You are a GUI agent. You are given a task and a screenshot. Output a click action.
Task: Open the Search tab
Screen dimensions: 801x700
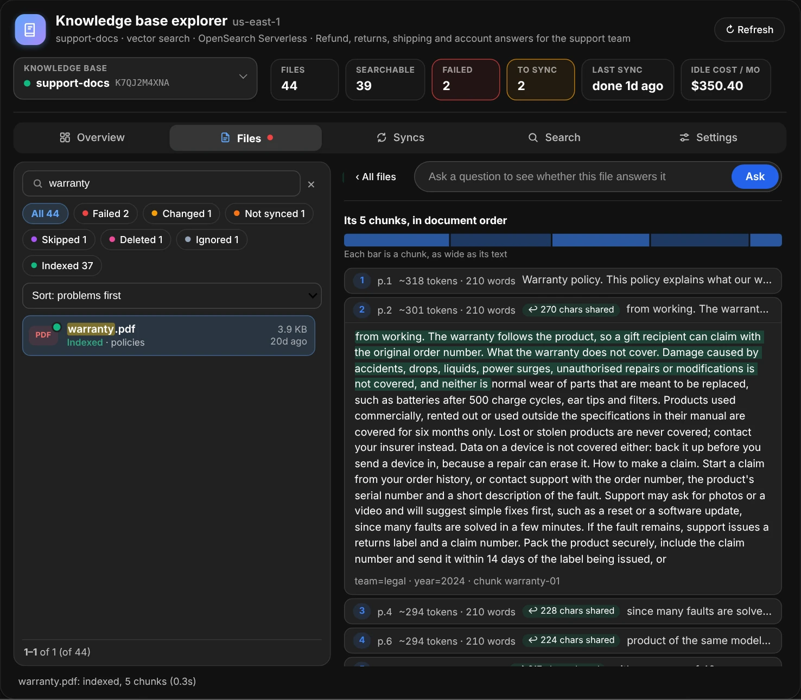(x=554, y=138)
